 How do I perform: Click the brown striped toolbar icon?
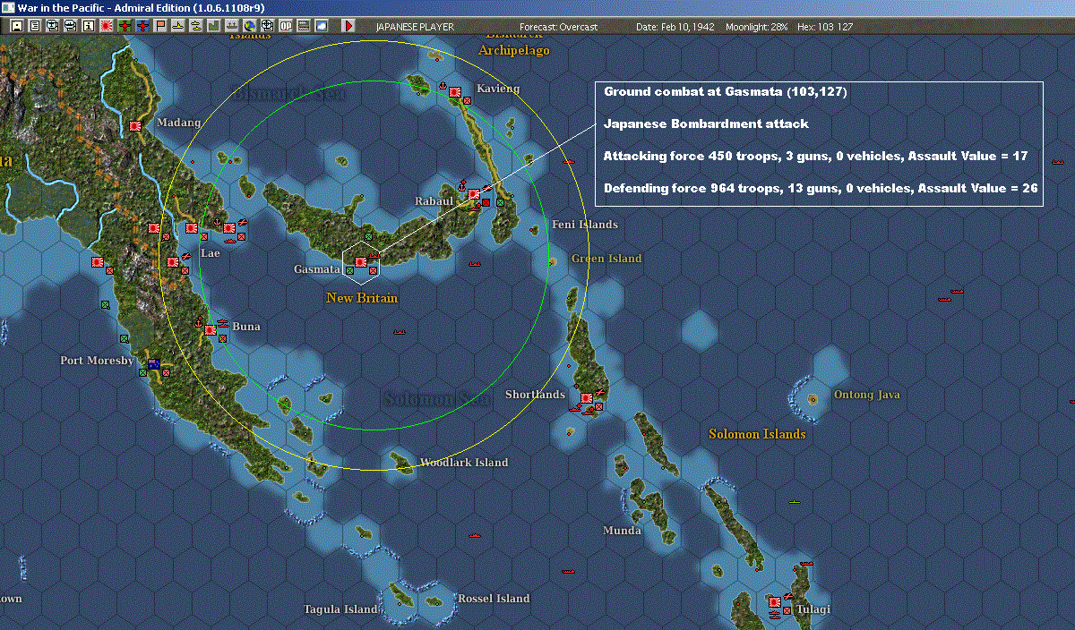point(303,27)
